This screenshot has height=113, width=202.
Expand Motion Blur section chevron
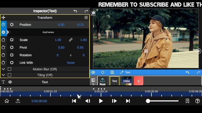[3, 69]
